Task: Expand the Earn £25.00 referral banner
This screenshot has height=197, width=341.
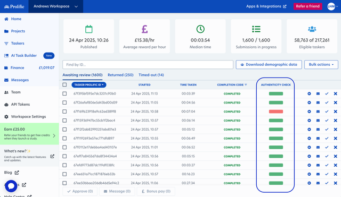Action: coord(29,134)
